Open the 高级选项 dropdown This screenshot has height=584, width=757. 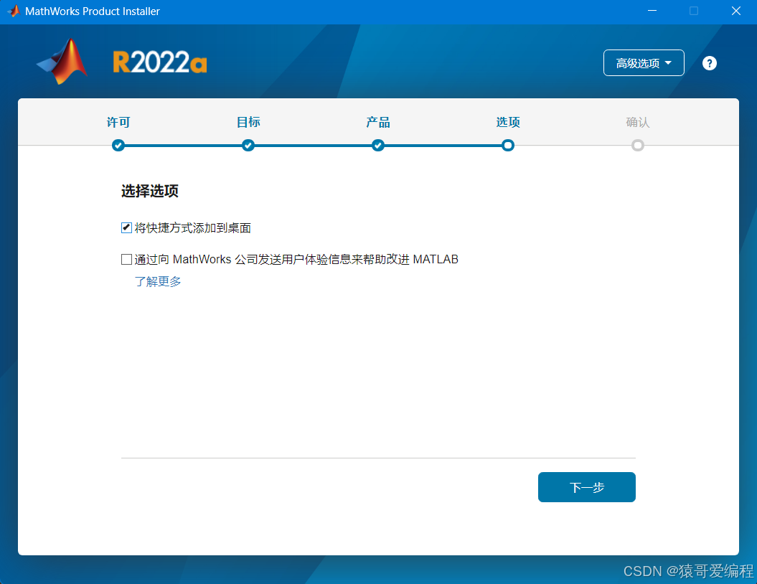pyautogui.click(x=644, y=62)
